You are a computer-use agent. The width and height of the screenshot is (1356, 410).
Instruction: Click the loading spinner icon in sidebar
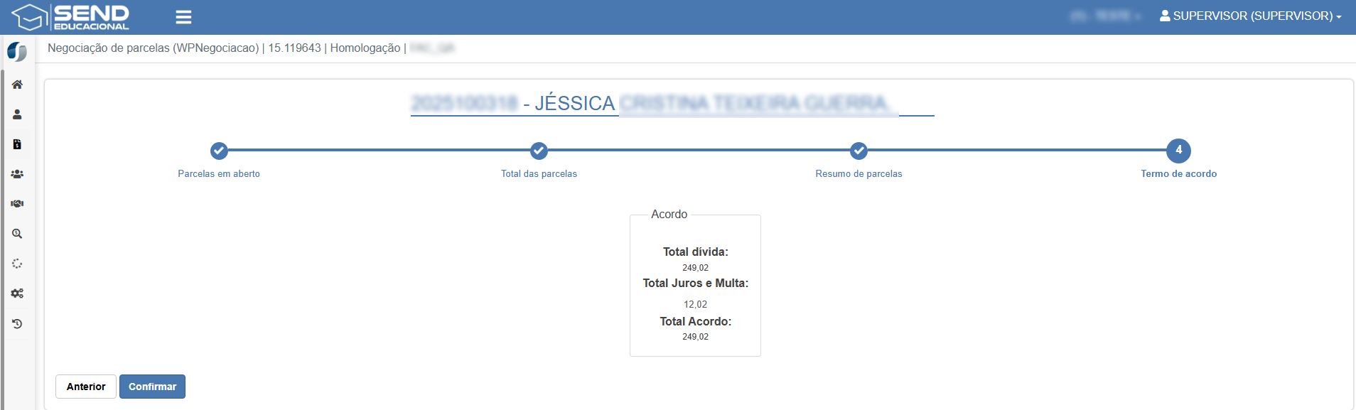click(17, 264)
